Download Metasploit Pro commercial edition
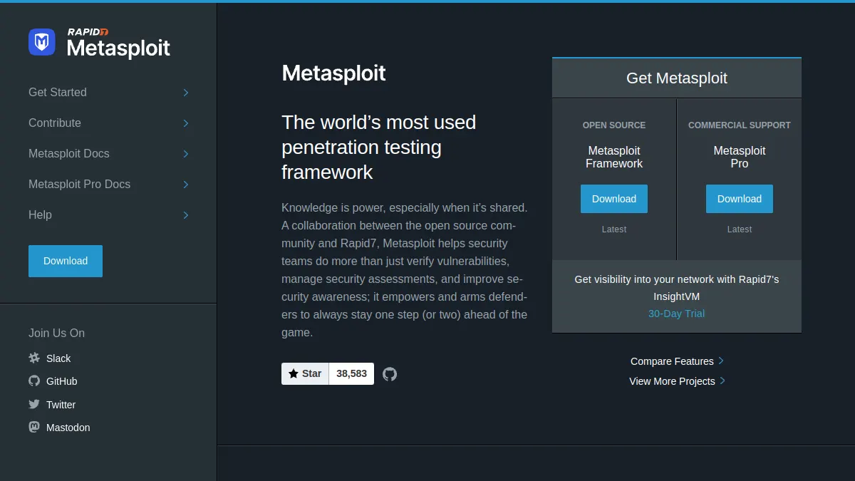The width and height of the screenshot is (855, 481). (x=740, y=199)
